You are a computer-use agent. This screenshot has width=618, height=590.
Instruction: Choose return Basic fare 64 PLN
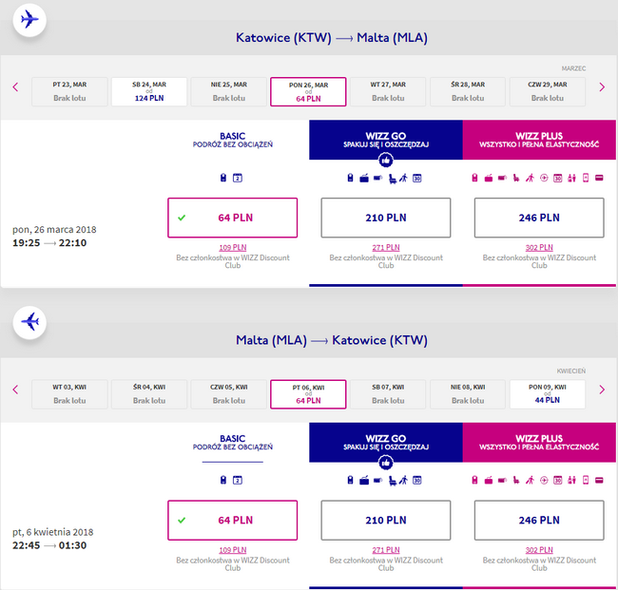(x=233, y=521)
